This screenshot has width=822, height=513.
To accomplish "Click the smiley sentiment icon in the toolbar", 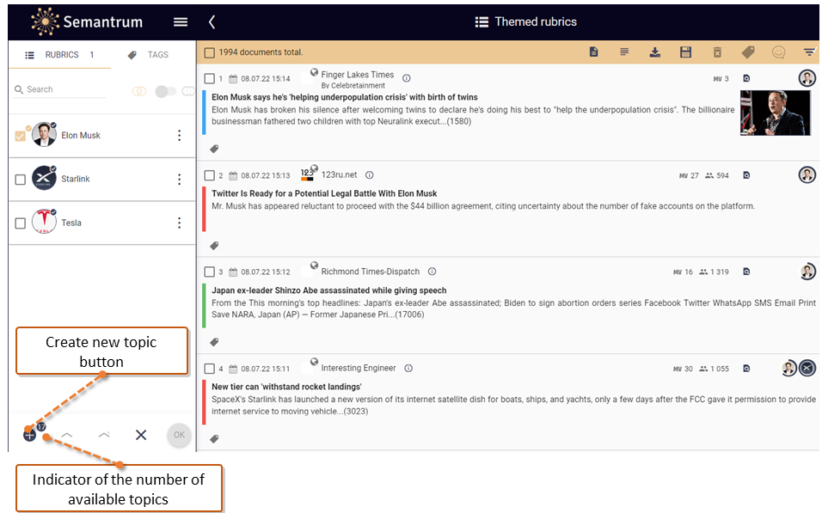I will tap(778, 52).
